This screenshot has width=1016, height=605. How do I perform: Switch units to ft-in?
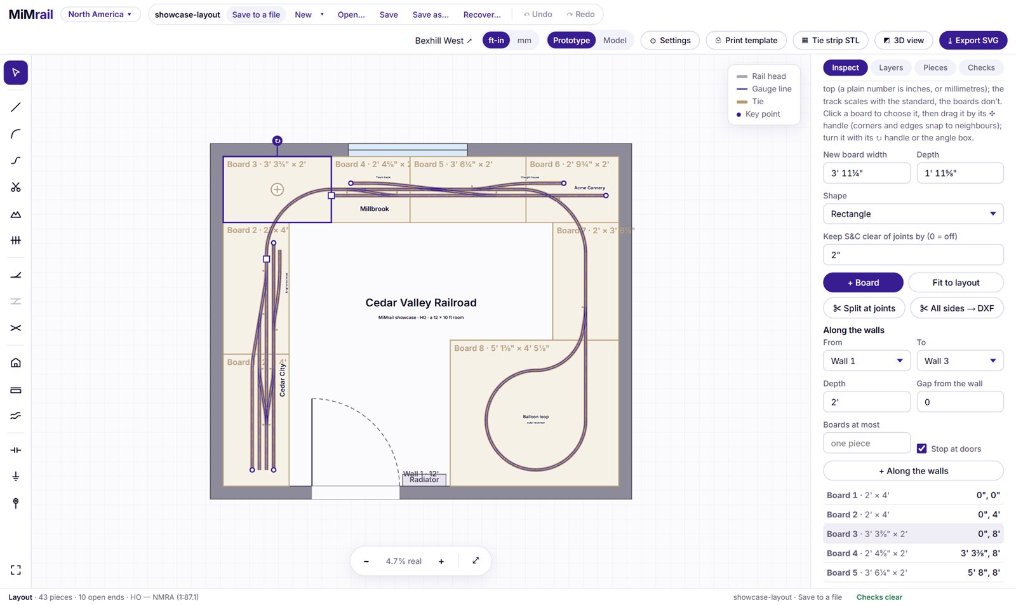(x=496, y=40)
